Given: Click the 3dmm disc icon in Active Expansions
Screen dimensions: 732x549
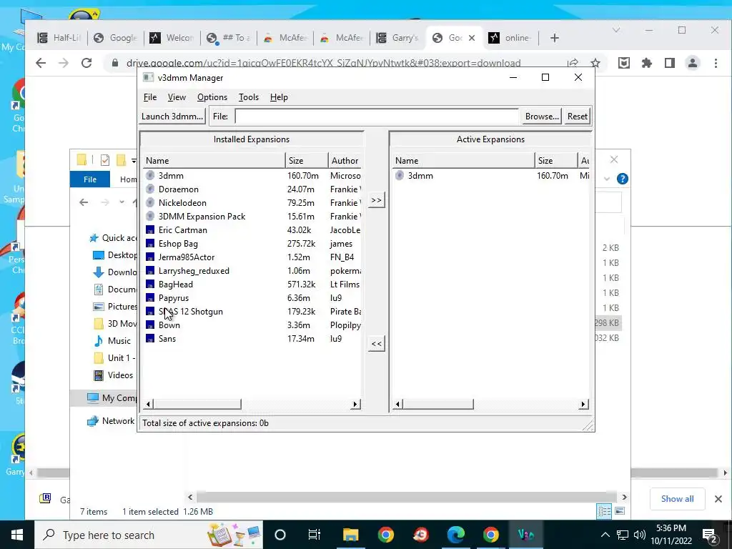Looking at the screenshot, I should click(400, 176).
